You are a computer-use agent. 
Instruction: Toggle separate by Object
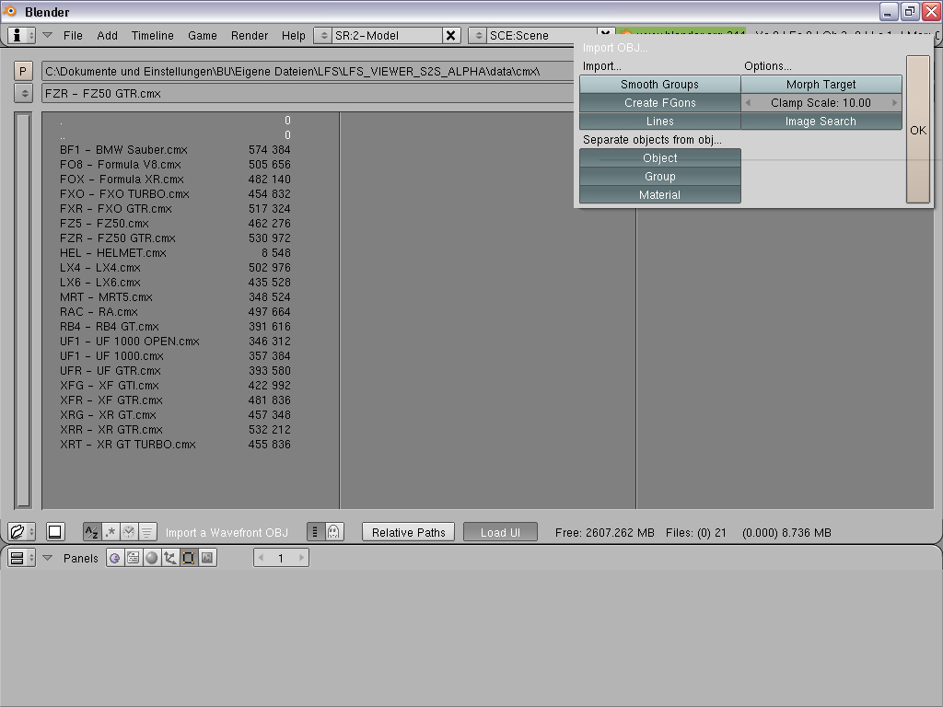659,158
